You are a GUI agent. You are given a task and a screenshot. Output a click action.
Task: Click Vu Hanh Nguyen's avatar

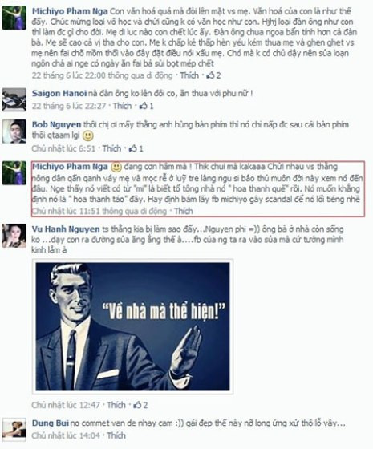point(14,236)
